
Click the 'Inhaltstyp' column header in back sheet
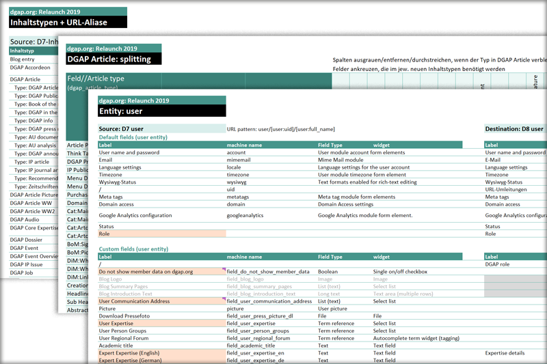[x=22, y=51]
